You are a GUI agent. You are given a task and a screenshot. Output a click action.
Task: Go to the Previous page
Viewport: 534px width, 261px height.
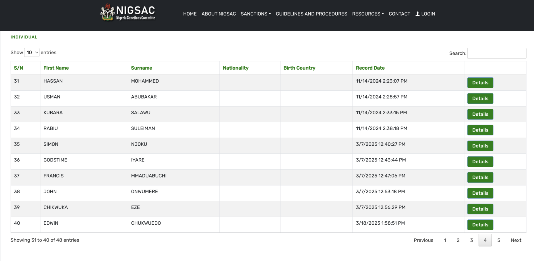point(423,240)
